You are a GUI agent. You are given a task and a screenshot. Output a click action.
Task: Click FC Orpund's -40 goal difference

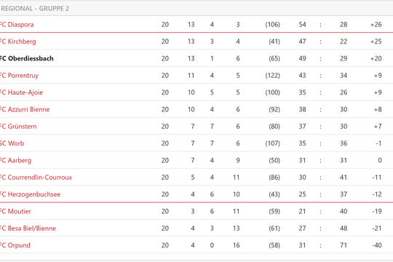point(377,245)
